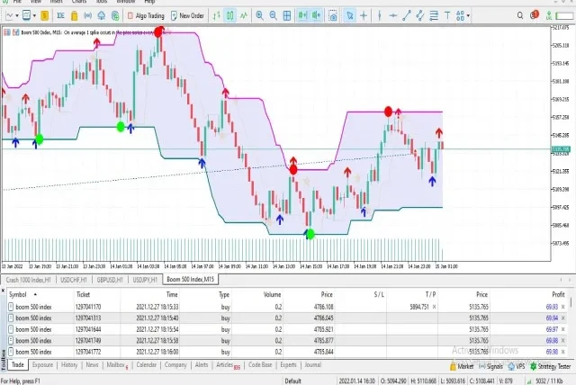Draw a horizontal line object
Image resolution: width=576 pixels, height=385 pixels.
coord(393,16)
